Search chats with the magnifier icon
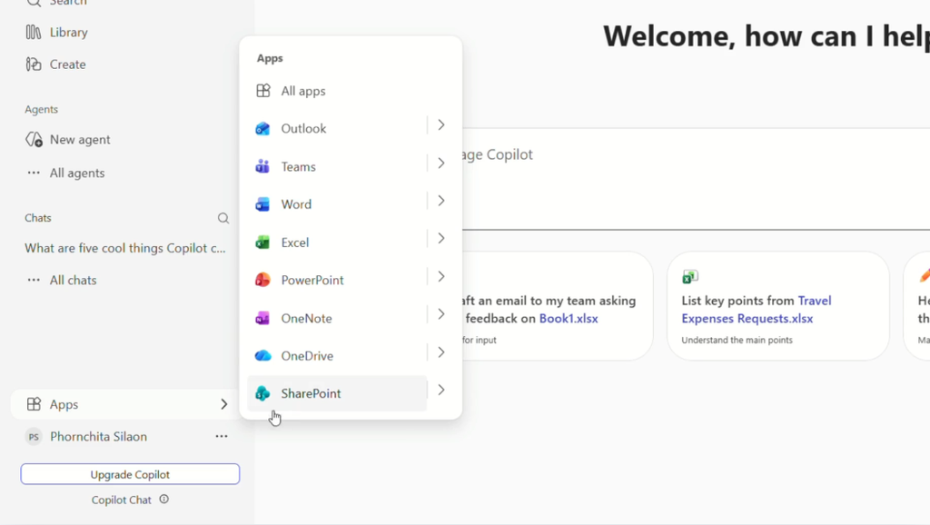 point(223,218)
